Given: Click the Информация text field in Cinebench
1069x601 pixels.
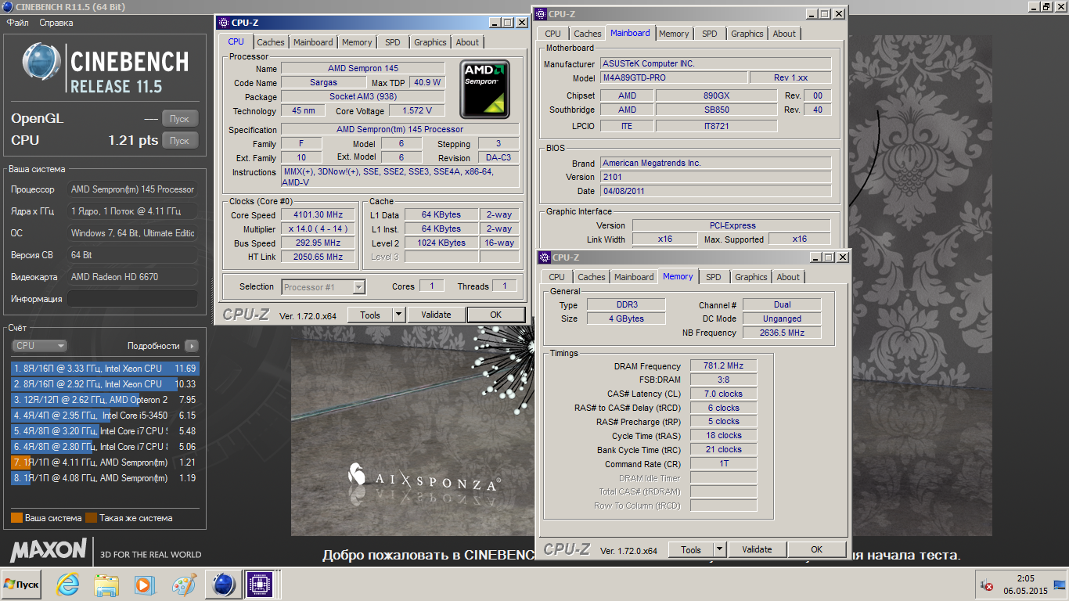Looking at the screenshot, I should 132,299.
